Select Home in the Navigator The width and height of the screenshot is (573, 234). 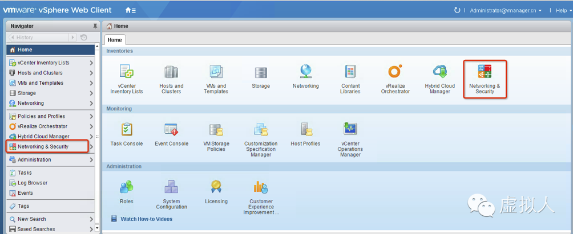coord(50,50)
